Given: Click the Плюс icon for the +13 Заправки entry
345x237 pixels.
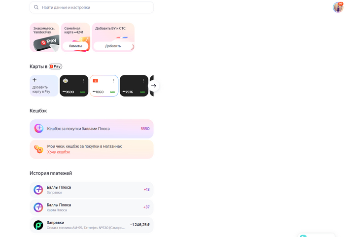Looking at the screenshot, I should click(38, 190).
